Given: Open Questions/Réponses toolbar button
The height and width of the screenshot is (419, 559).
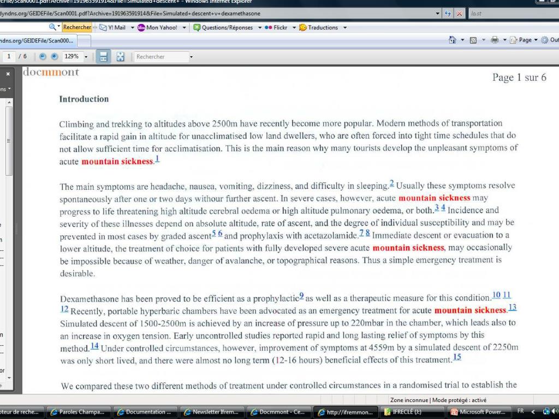Looking at the screenshot, I should (223, 27).
